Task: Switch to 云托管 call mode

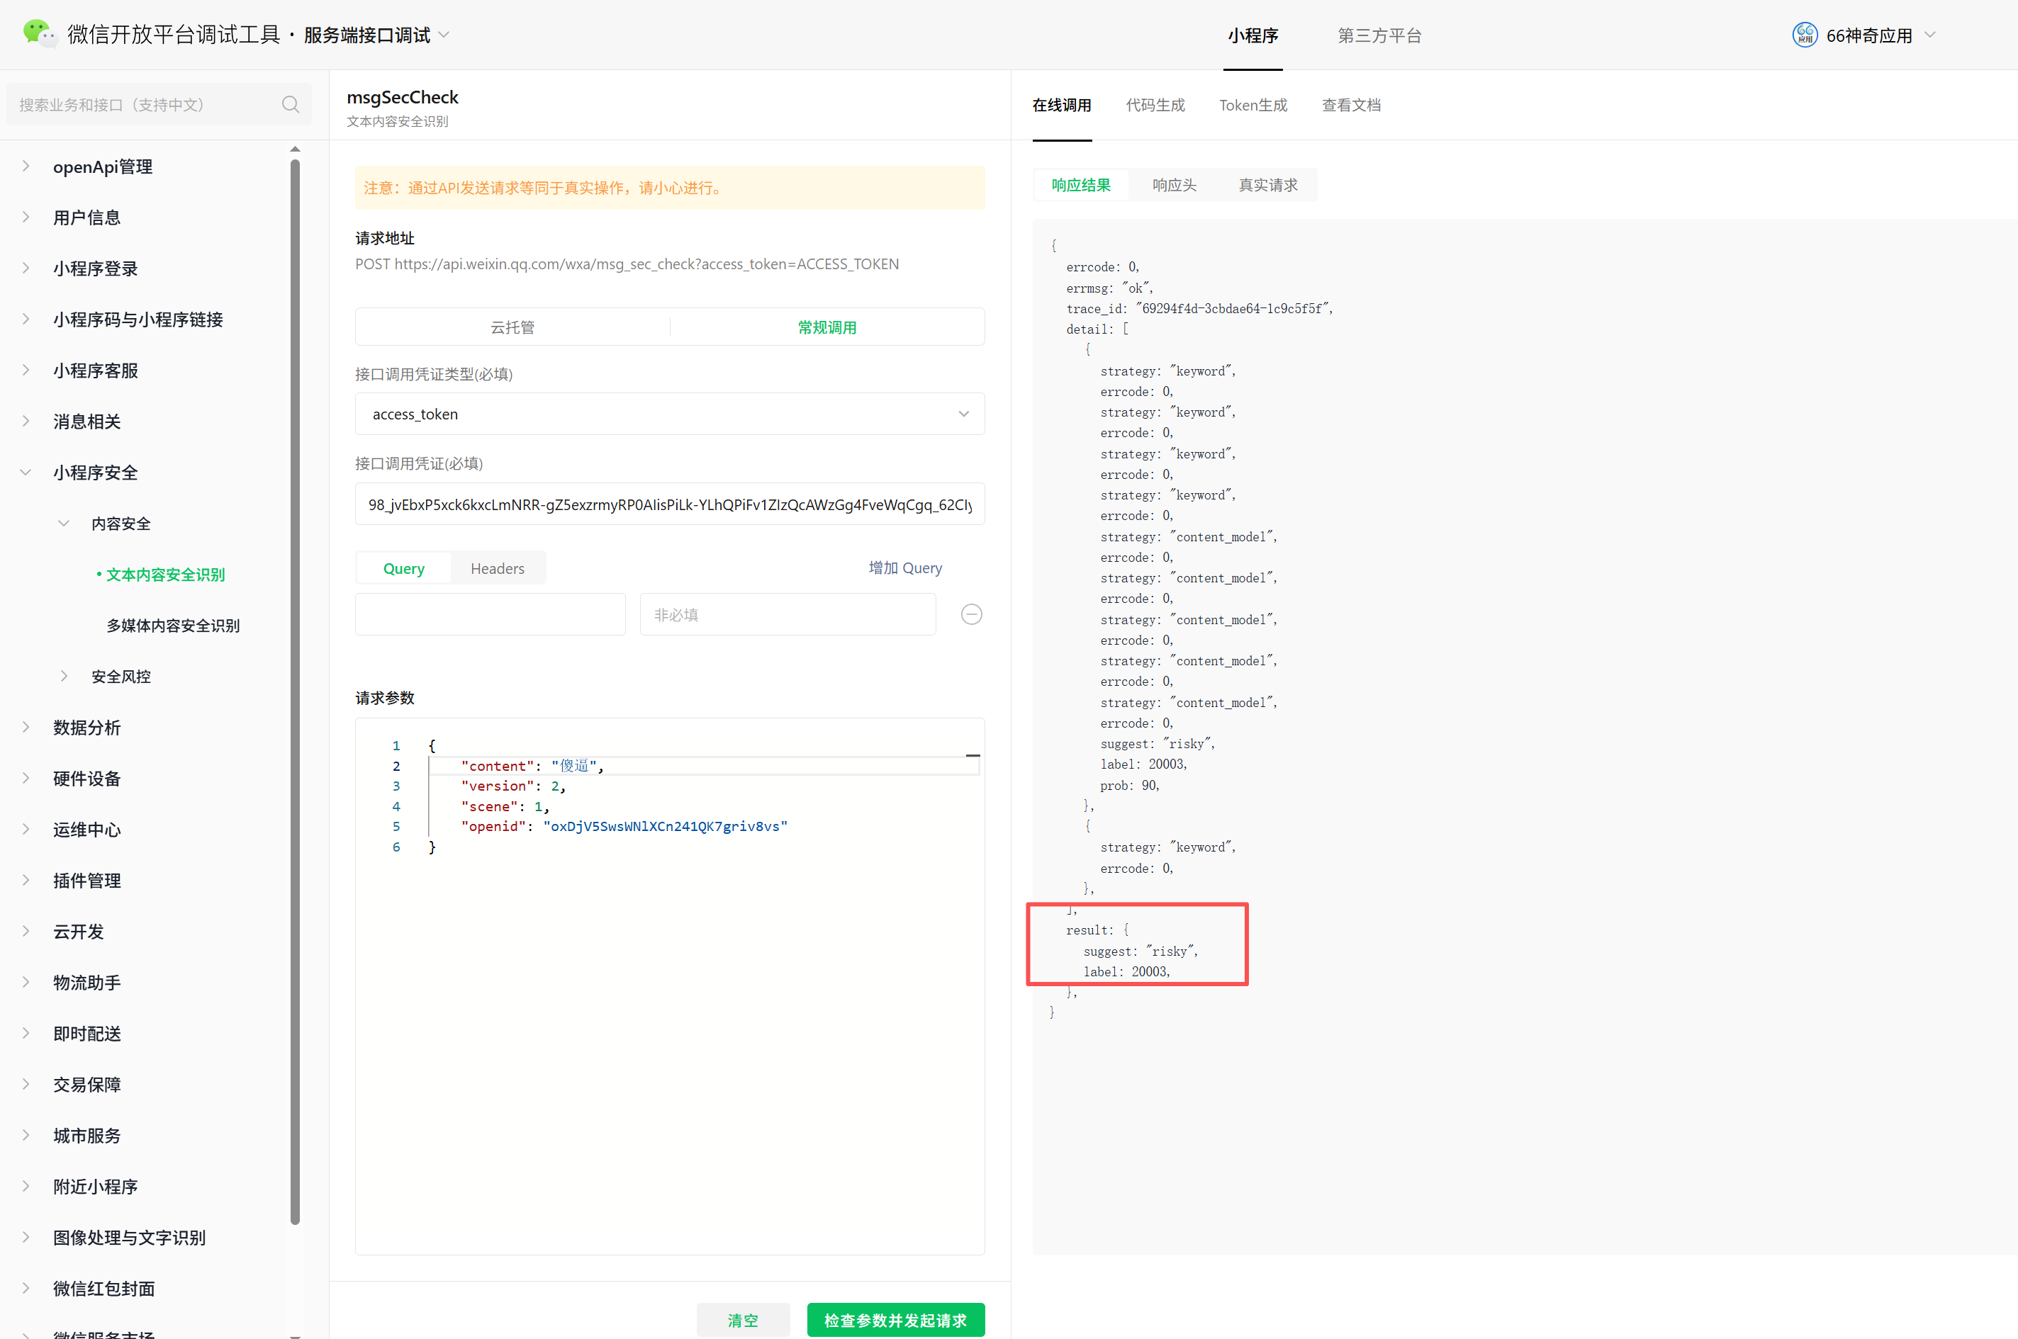Action: (x=512, y=327)
